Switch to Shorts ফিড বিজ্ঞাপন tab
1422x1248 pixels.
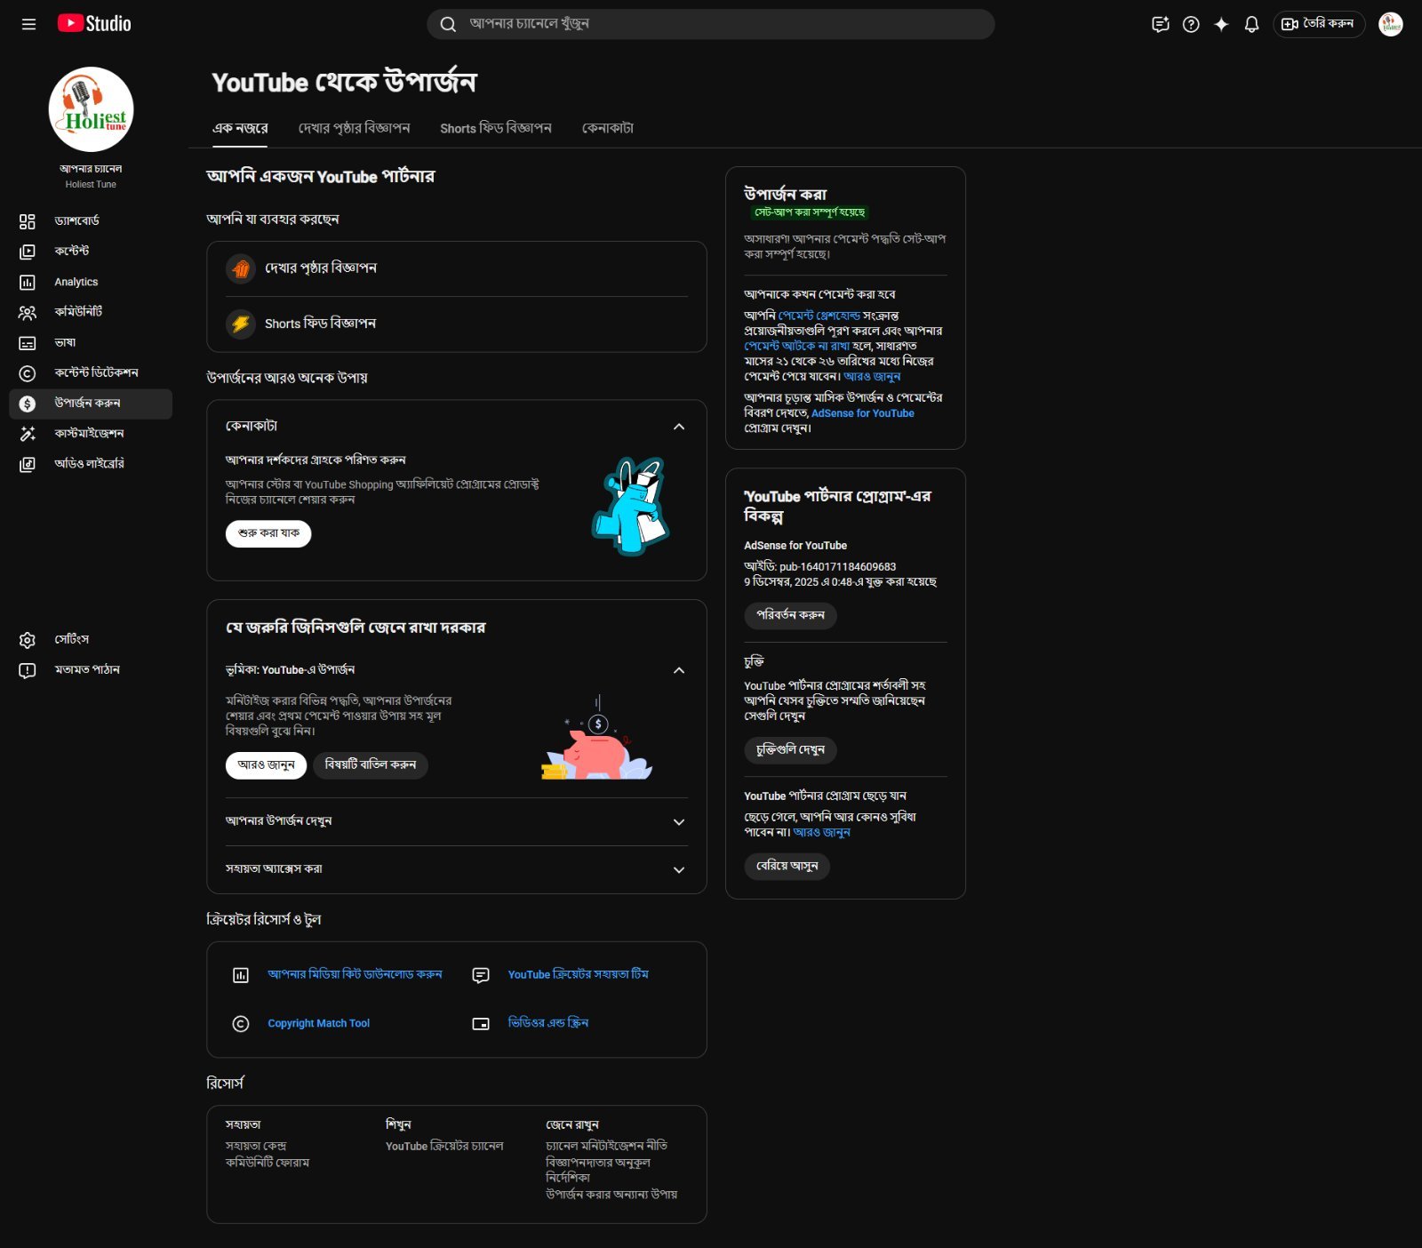coord(496,129)
